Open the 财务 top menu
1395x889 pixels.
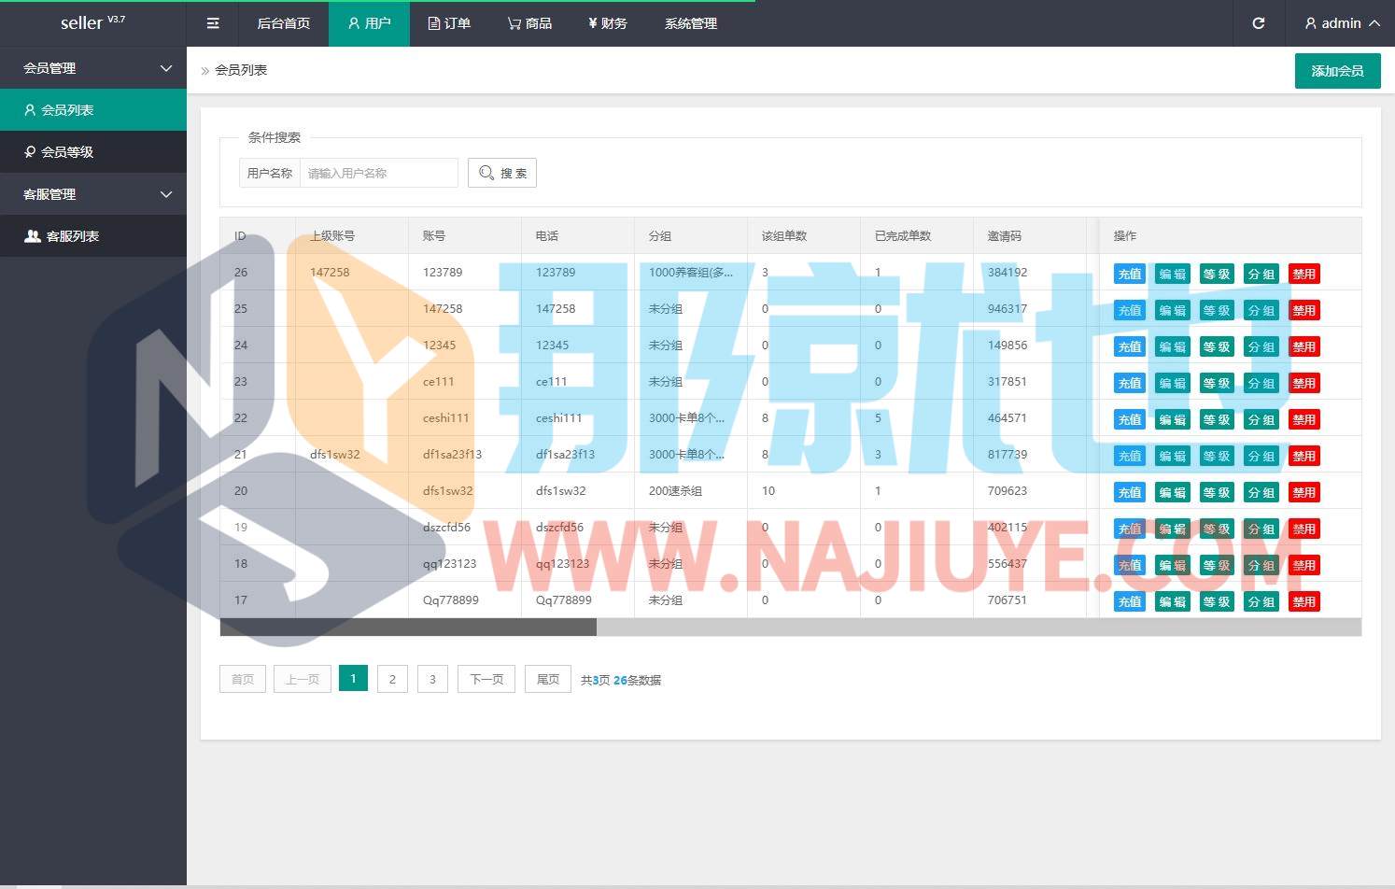607,23
